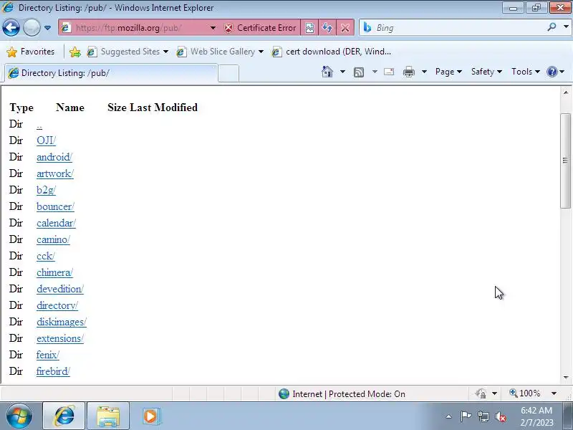The height and width of the screenshot is (430, 573).
Task: Show hidden tray icons arrow
Action: point(449,416)
